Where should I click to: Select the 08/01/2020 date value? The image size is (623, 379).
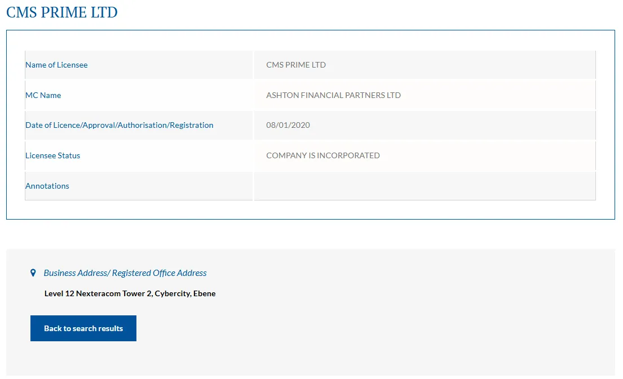pyautogui.click(x=288, y=125)
